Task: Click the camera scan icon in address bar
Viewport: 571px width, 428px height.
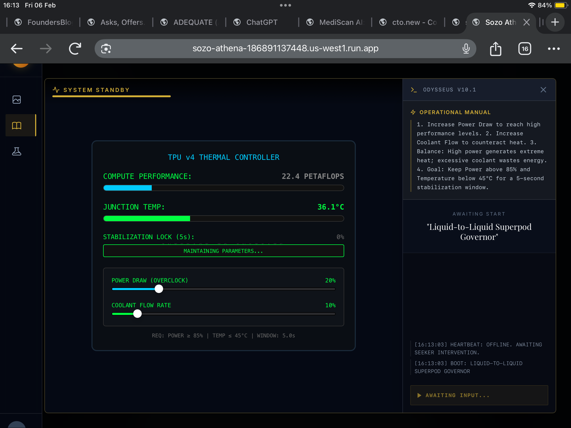Action: point(106,49)
